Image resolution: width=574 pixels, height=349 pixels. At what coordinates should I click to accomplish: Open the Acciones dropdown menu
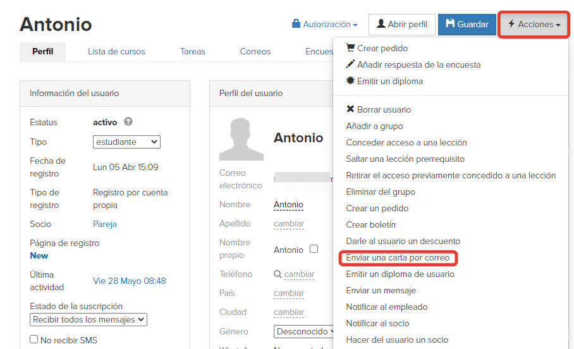pos(534,24)
